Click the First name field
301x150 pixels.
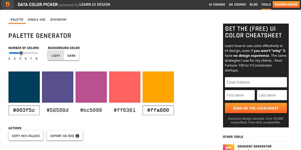click(x=240, y=95)
